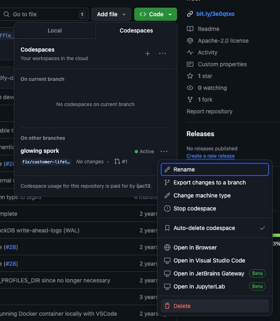This screenshot has width=280, height=321.
Task: Click the pull request #1 icon
Action: [117, 162]
